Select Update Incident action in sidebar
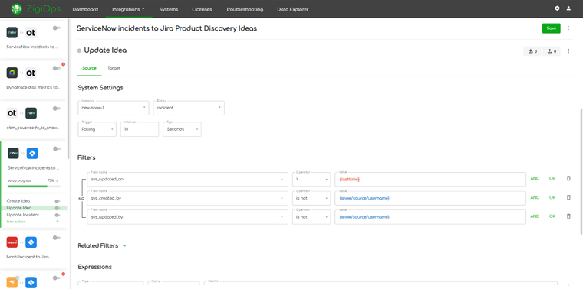The width and height of the screenshot is (583, 289). [x=23, y=215]
